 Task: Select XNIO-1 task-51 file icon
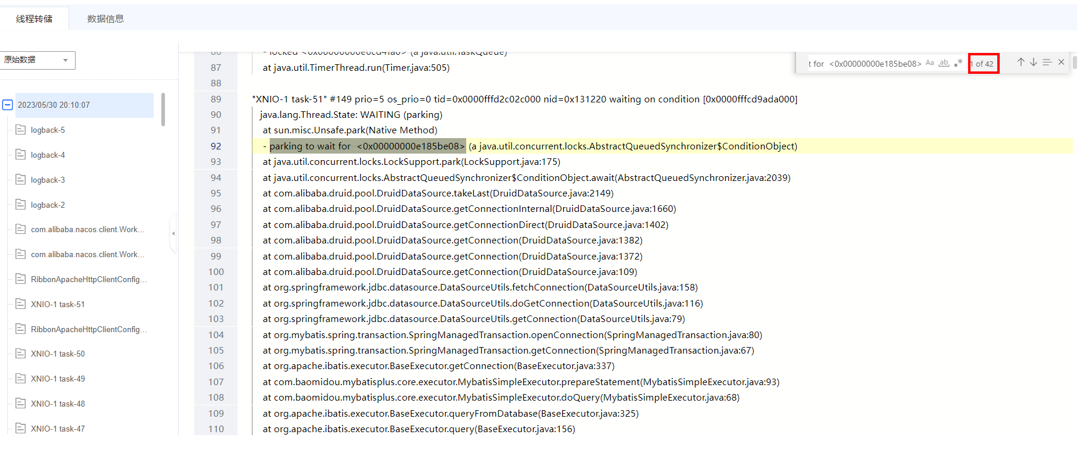coord(21,304)
